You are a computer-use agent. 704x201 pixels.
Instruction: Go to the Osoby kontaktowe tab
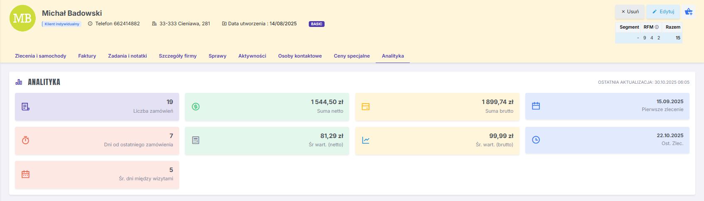click(x=300, y=56)
